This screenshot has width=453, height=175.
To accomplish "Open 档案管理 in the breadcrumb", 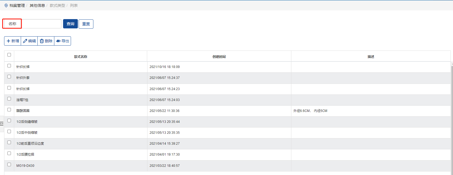I will [17, 5].
